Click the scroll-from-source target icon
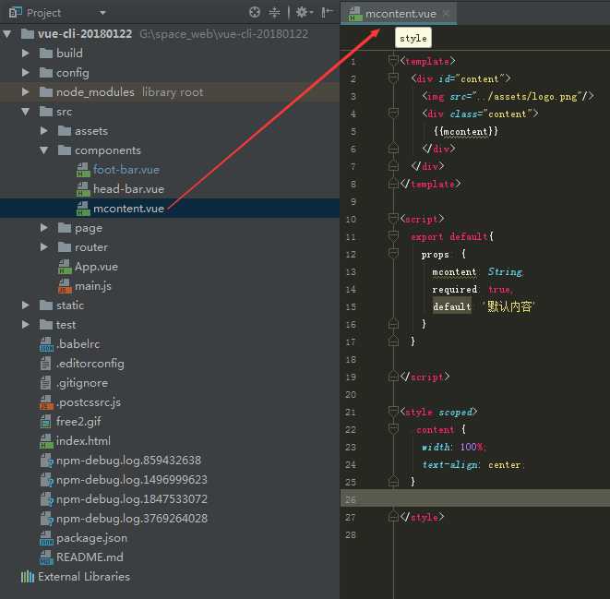The image size is (610, 599). point(255,12)
